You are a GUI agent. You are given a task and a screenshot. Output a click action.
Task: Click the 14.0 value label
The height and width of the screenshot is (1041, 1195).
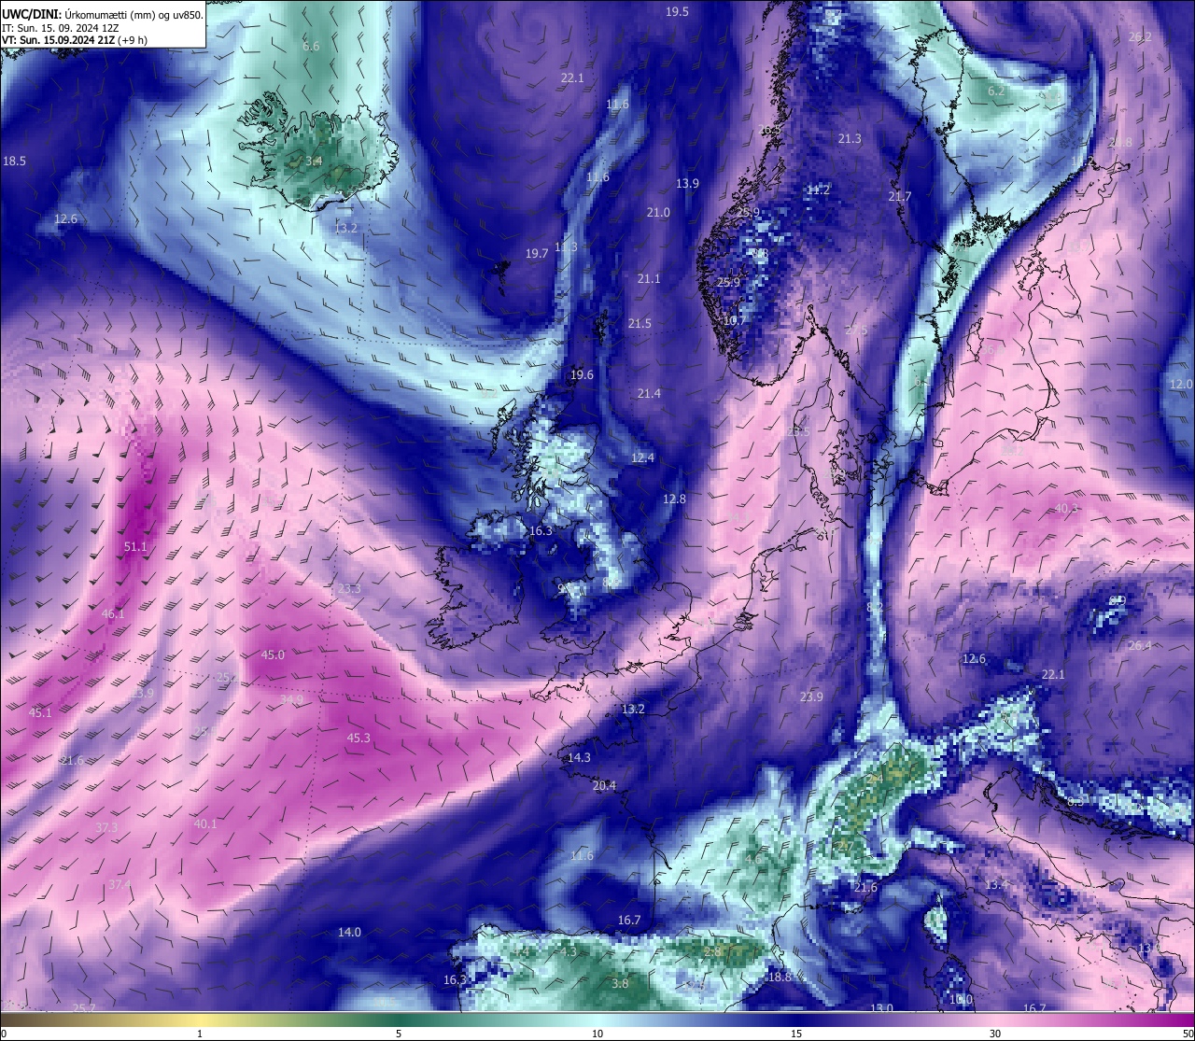coord(349,932)
